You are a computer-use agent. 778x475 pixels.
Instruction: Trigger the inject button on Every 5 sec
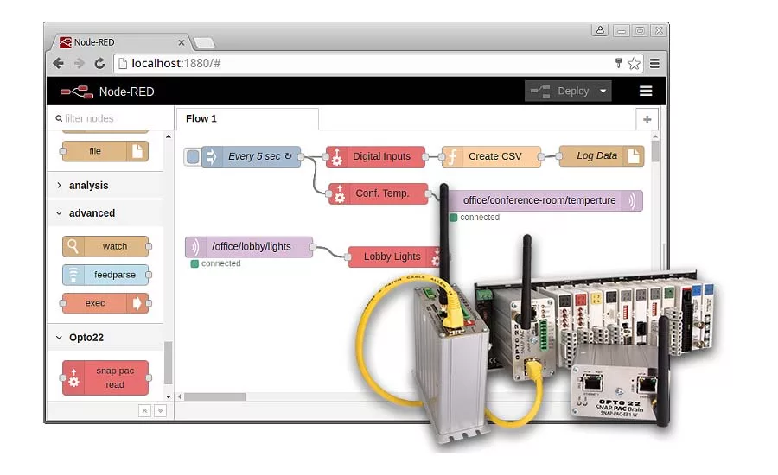tap(193, 156)
